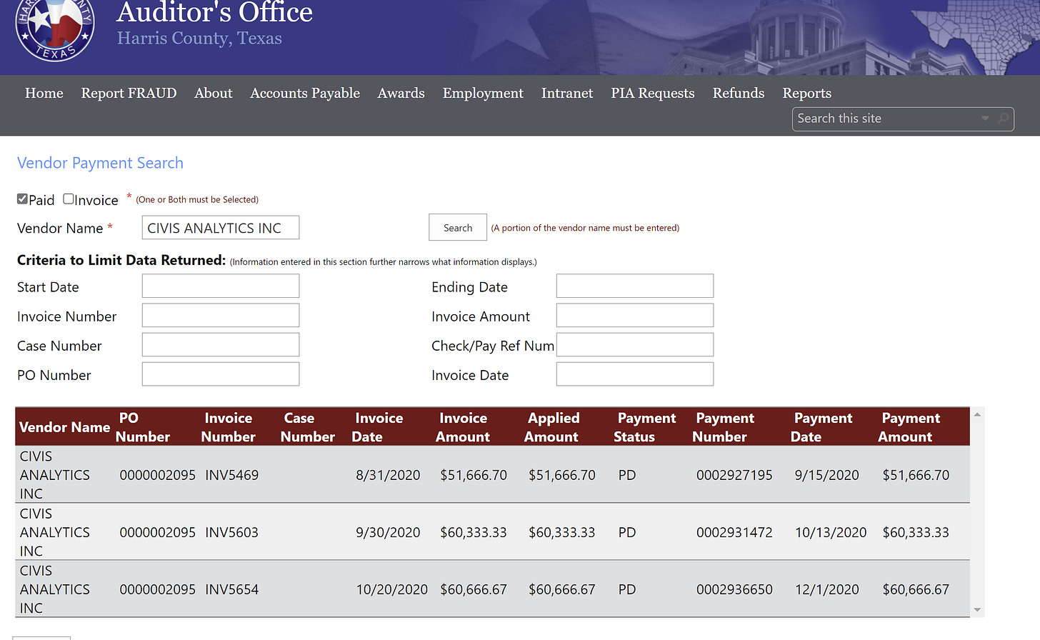The width and height of the screenshot is (1040, 640).
Task: Open the site search dropdown arrow
Action: (985, 119)
